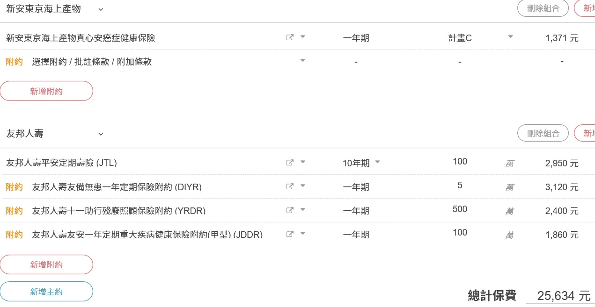Open product dropdown arrow for 真心安癌症健康保險
This screenshot has width=595, height=307.
[x=302, y=36]
